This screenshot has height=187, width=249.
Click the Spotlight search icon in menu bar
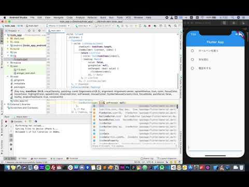[233, 18]
